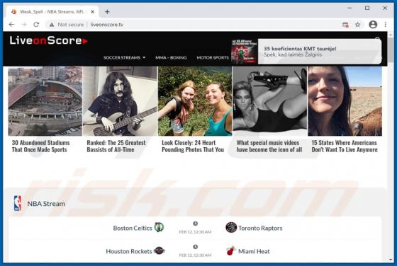Click the LiveonScore logo
Screen dimensions: 397x266
tap(49, 40)
